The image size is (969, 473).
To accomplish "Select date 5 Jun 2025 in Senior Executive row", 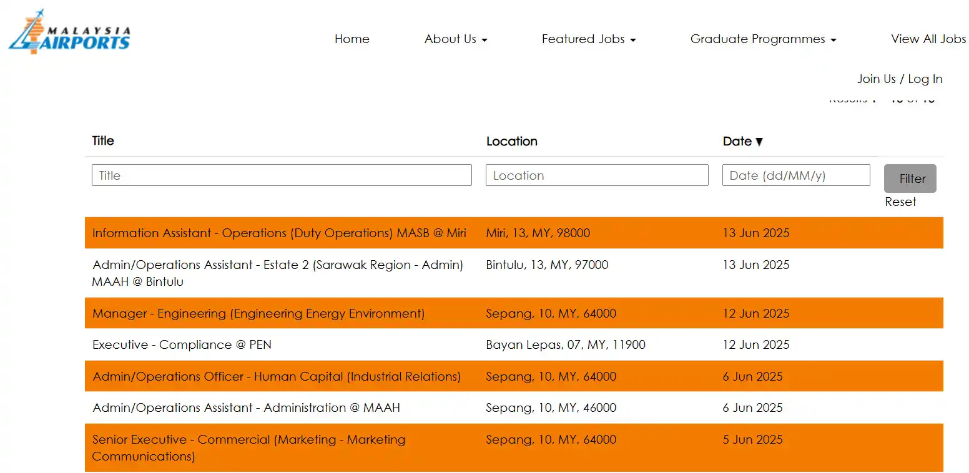I will 752,439.
